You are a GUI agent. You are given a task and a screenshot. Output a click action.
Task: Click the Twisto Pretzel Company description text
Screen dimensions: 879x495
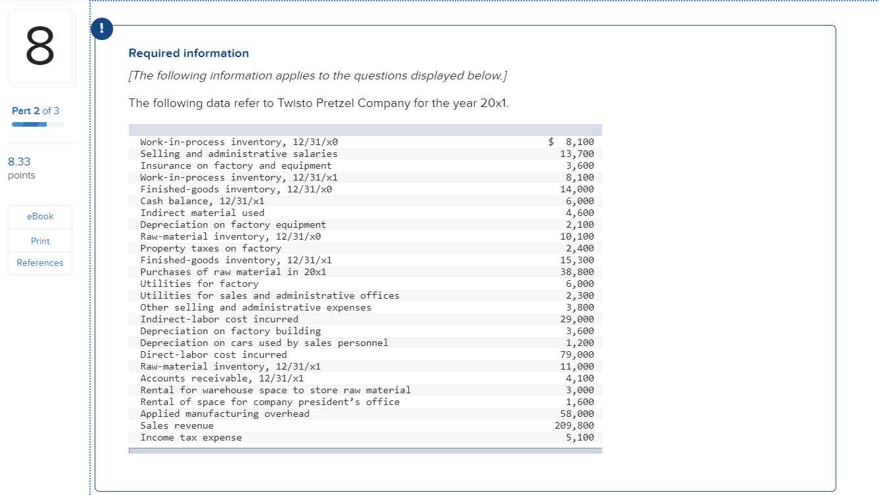[319, 104]
